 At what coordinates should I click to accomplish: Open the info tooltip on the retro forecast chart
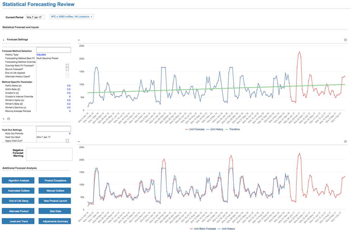pyautogui.click(x=346, y=141)
